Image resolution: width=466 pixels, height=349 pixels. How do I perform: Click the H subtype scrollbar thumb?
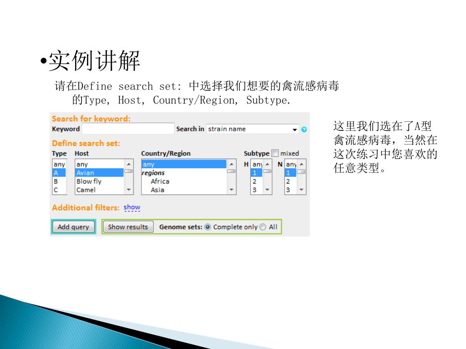(267, 171)
